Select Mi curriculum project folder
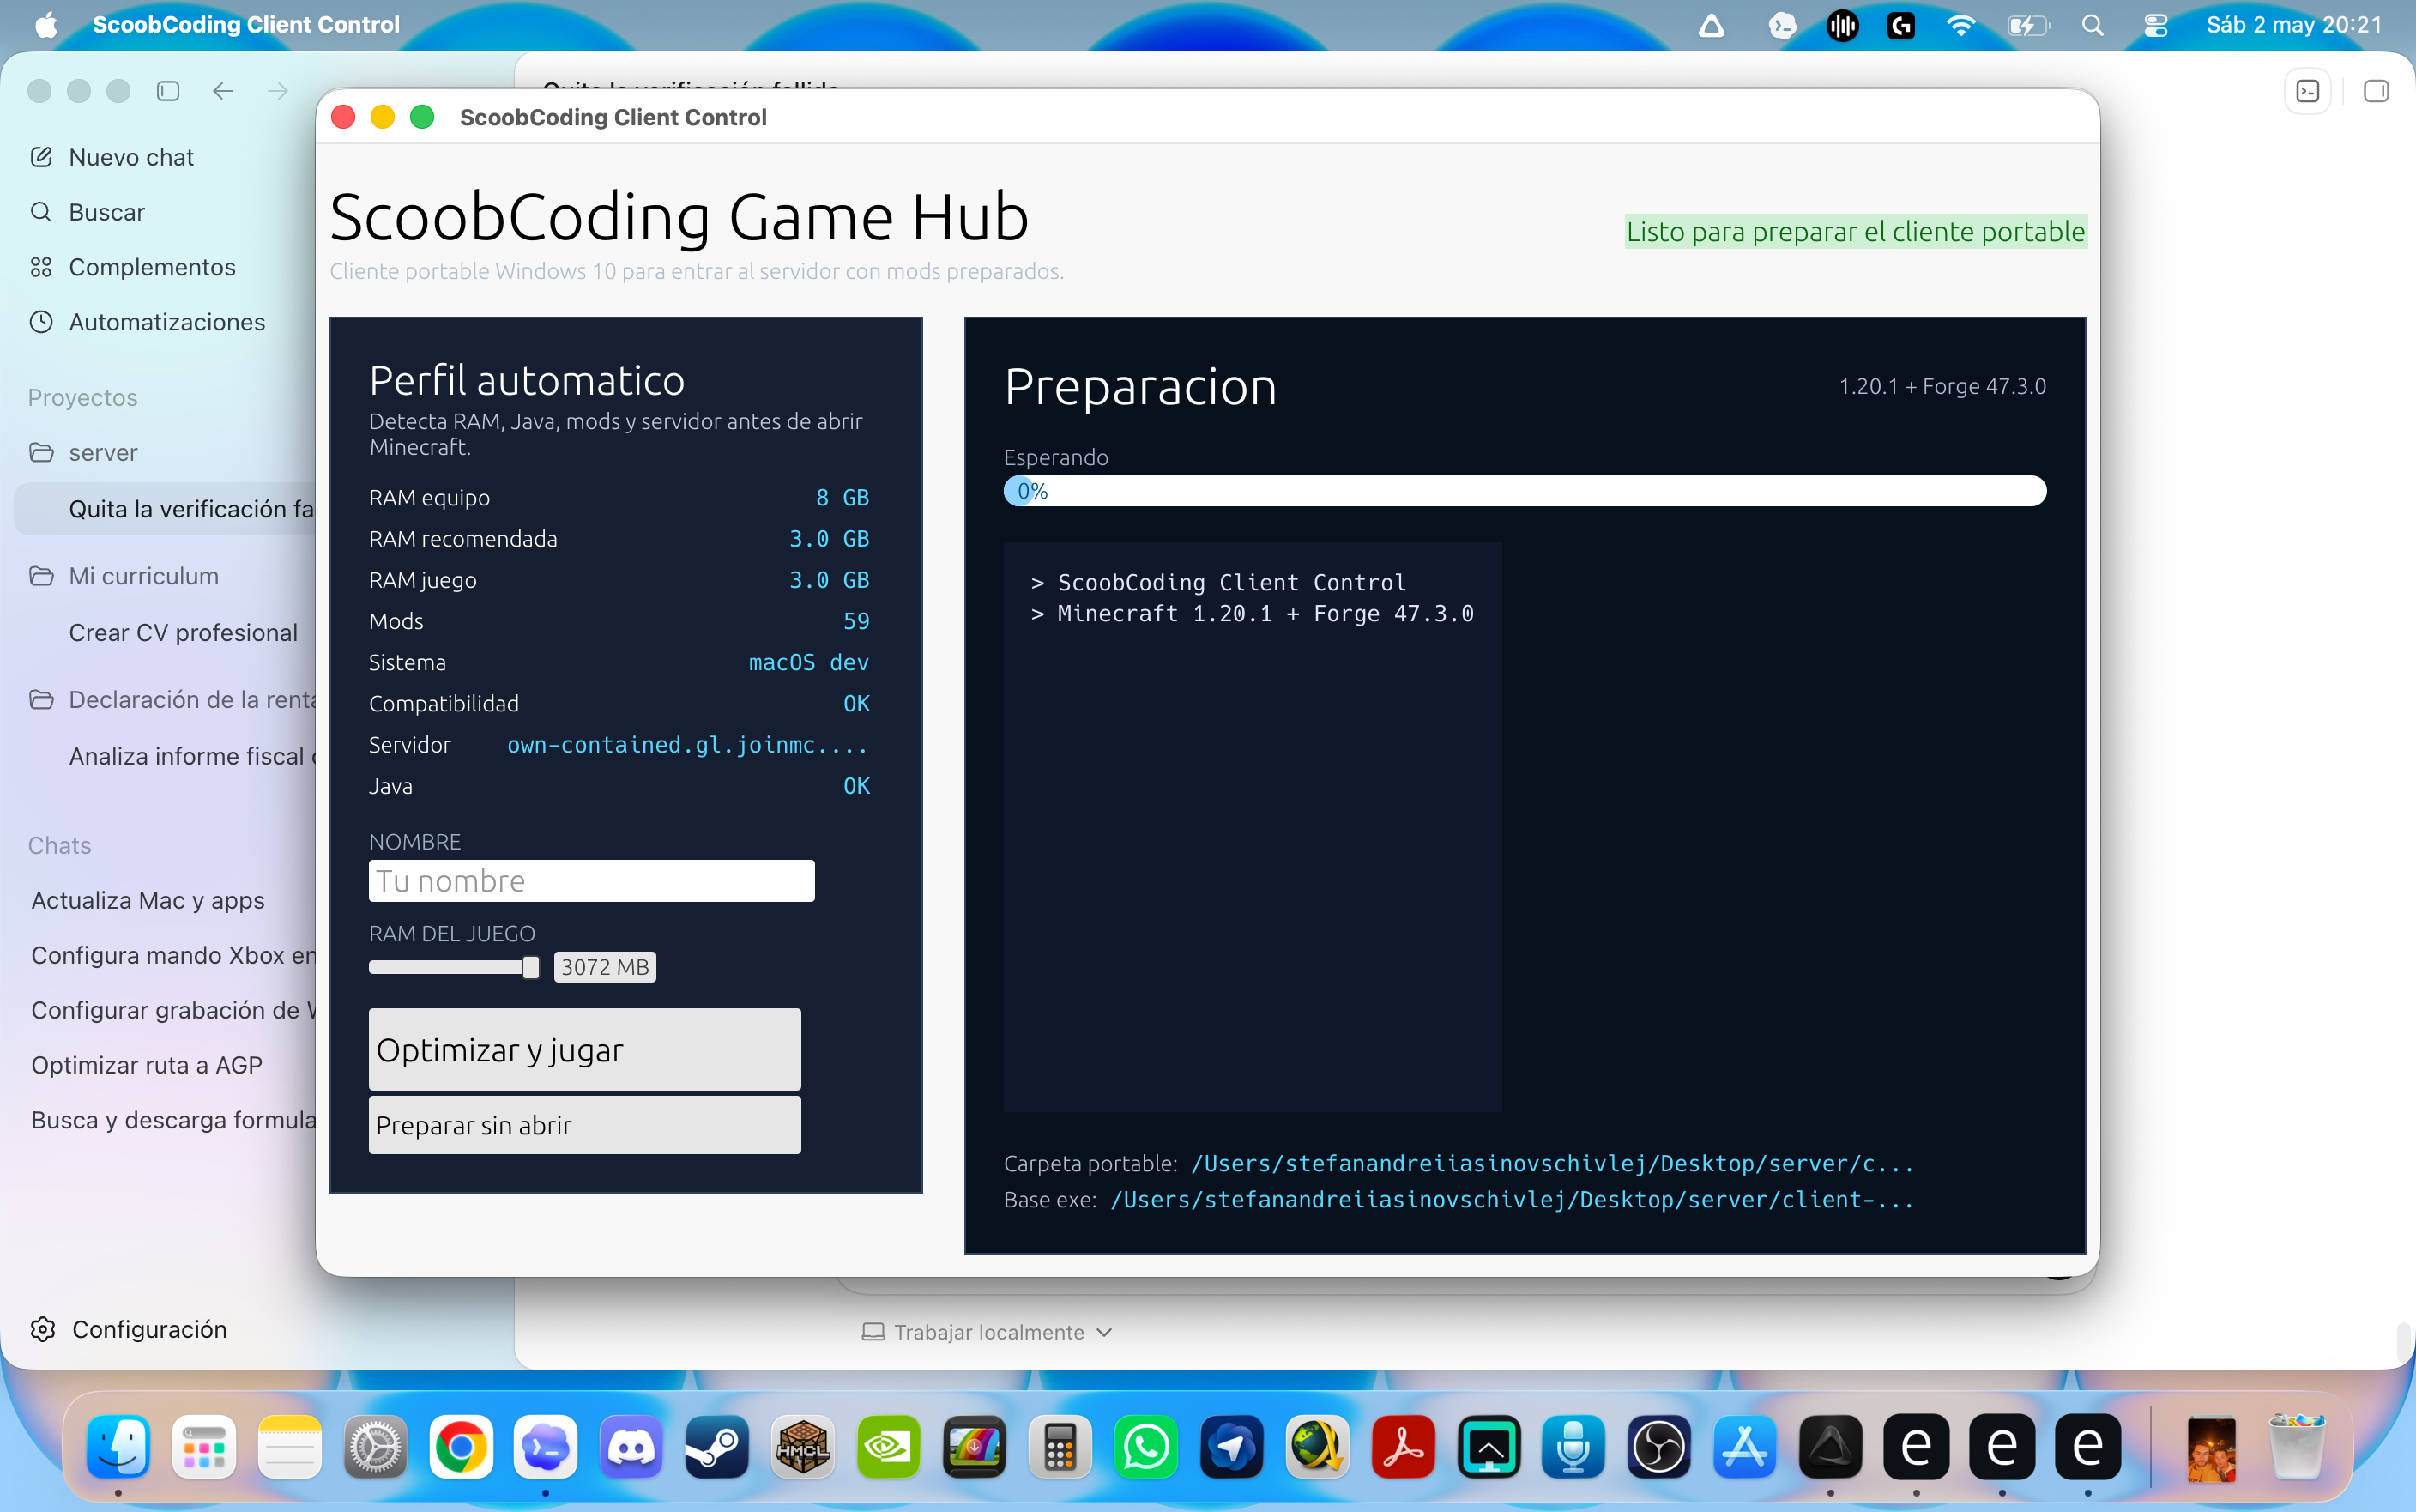2416x1512 pixels. [143, 576]
